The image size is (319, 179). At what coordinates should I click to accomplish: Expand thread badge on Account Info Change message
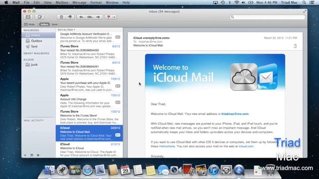118,102
